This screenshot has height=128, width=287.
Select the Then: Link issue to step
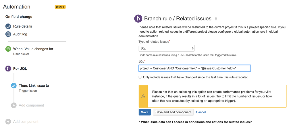(x=34, y=86)
